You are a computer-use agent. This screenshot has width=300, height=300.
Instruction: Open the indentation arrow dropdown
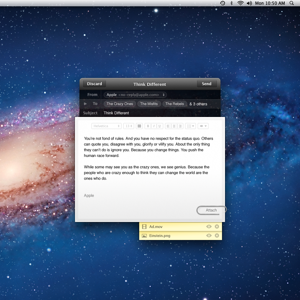tap(203, 126)
